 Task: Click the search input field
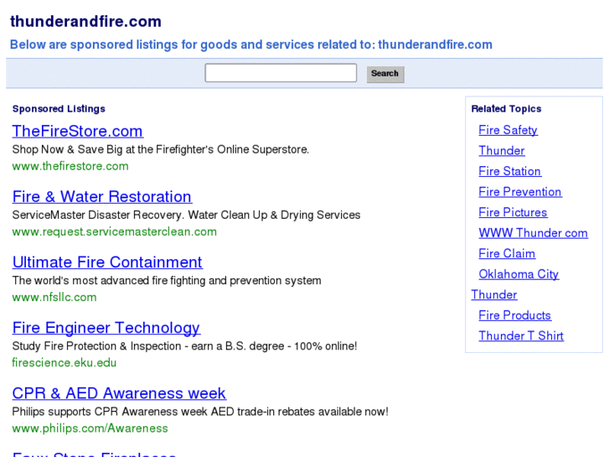[x=281, y=73]
